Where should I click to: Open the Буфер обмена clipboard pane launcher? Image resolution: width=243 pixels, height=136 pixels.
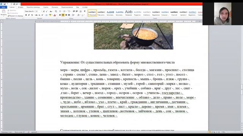(23, 19)
